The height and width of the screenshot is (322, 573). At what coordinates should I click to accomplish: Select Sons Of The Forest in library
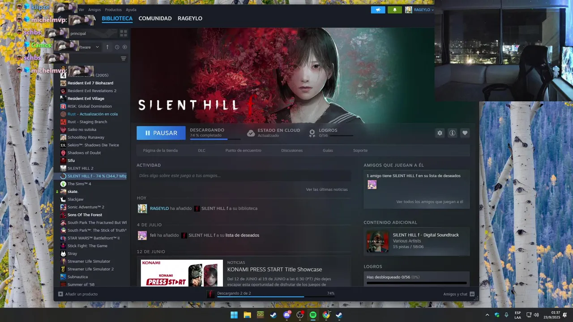pos(85,215)
